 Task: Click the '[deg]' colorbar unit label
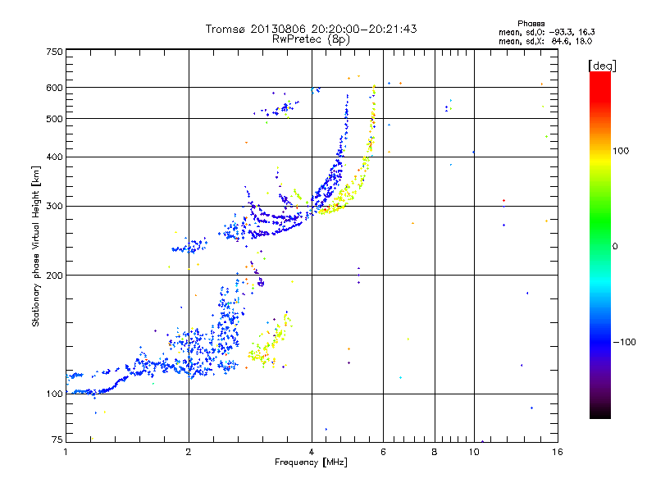[x=602, y=66]
